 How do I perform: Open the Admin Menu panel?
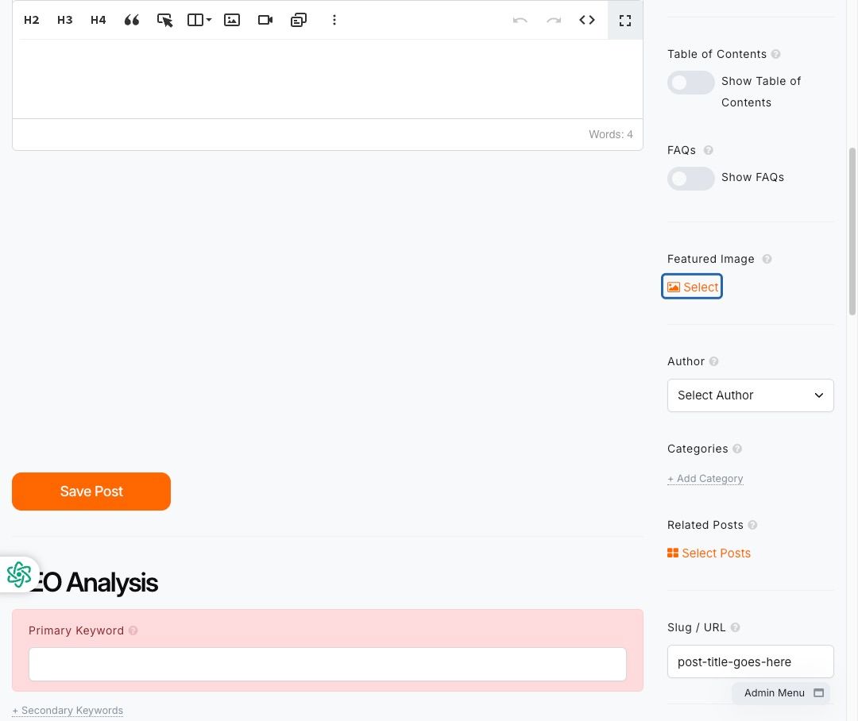point(782,693)
